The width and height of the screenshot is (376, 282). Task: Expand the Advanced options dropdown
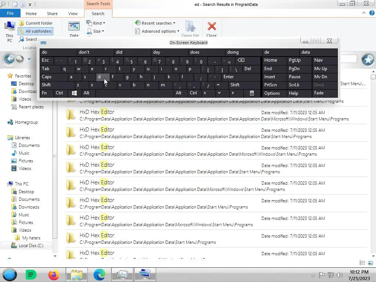pyautogui.click(x=157, y=31)
